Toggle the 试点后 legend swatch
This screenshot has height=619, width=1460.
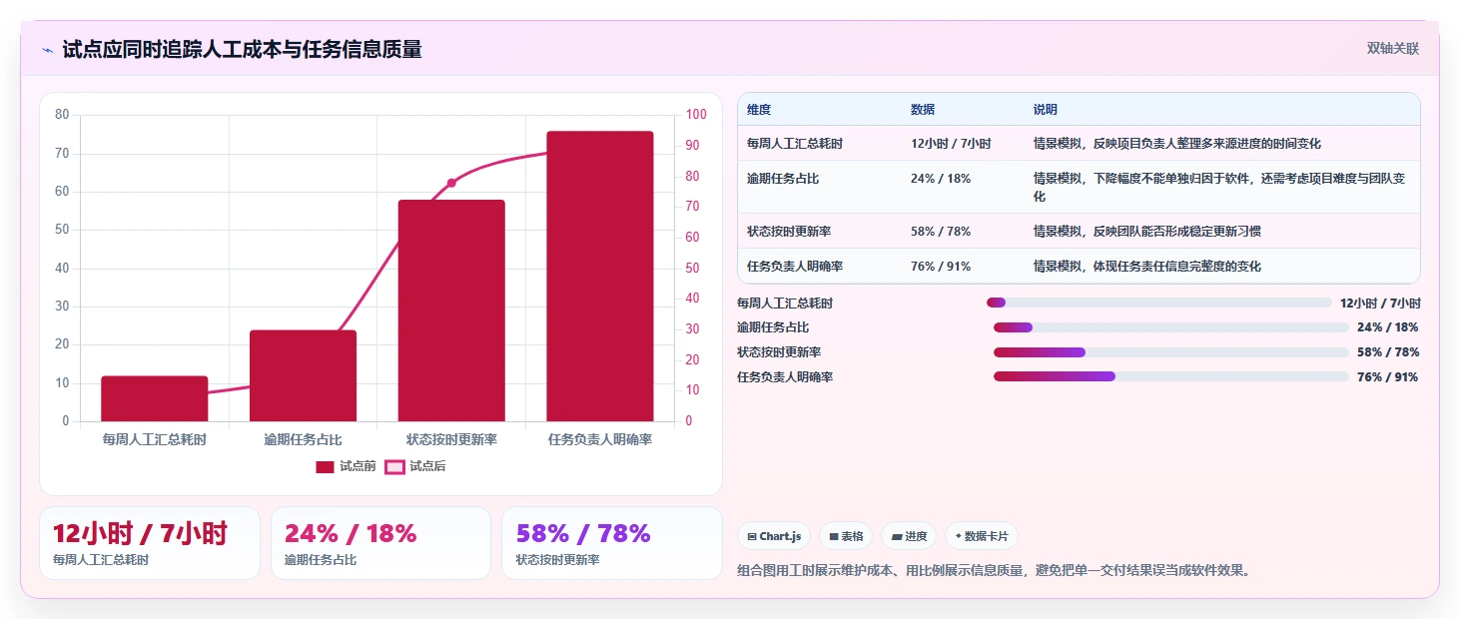[395, 466]
